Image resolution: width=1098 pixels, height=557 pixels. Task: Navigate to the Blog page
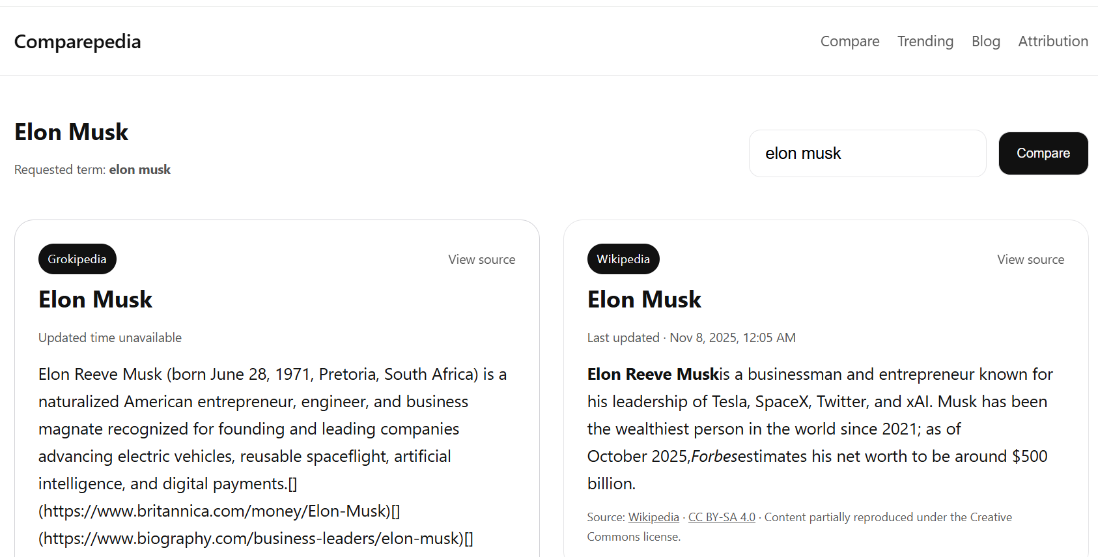coord(985,41)
